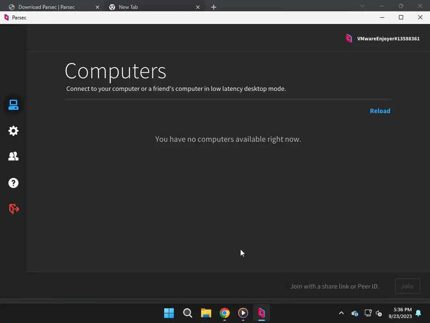The image size is (430, 323).
Task: Click the red Log Out icon
Action: 14,209
